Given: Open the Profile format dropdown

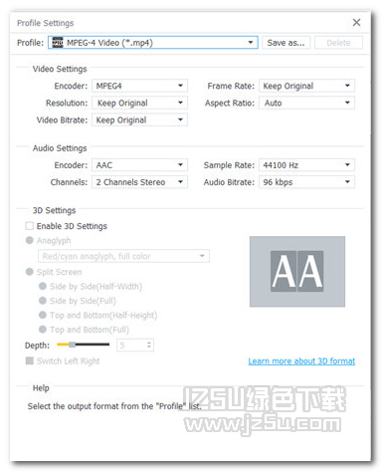Looking at the screenshot, I should (x=152, y=43).
